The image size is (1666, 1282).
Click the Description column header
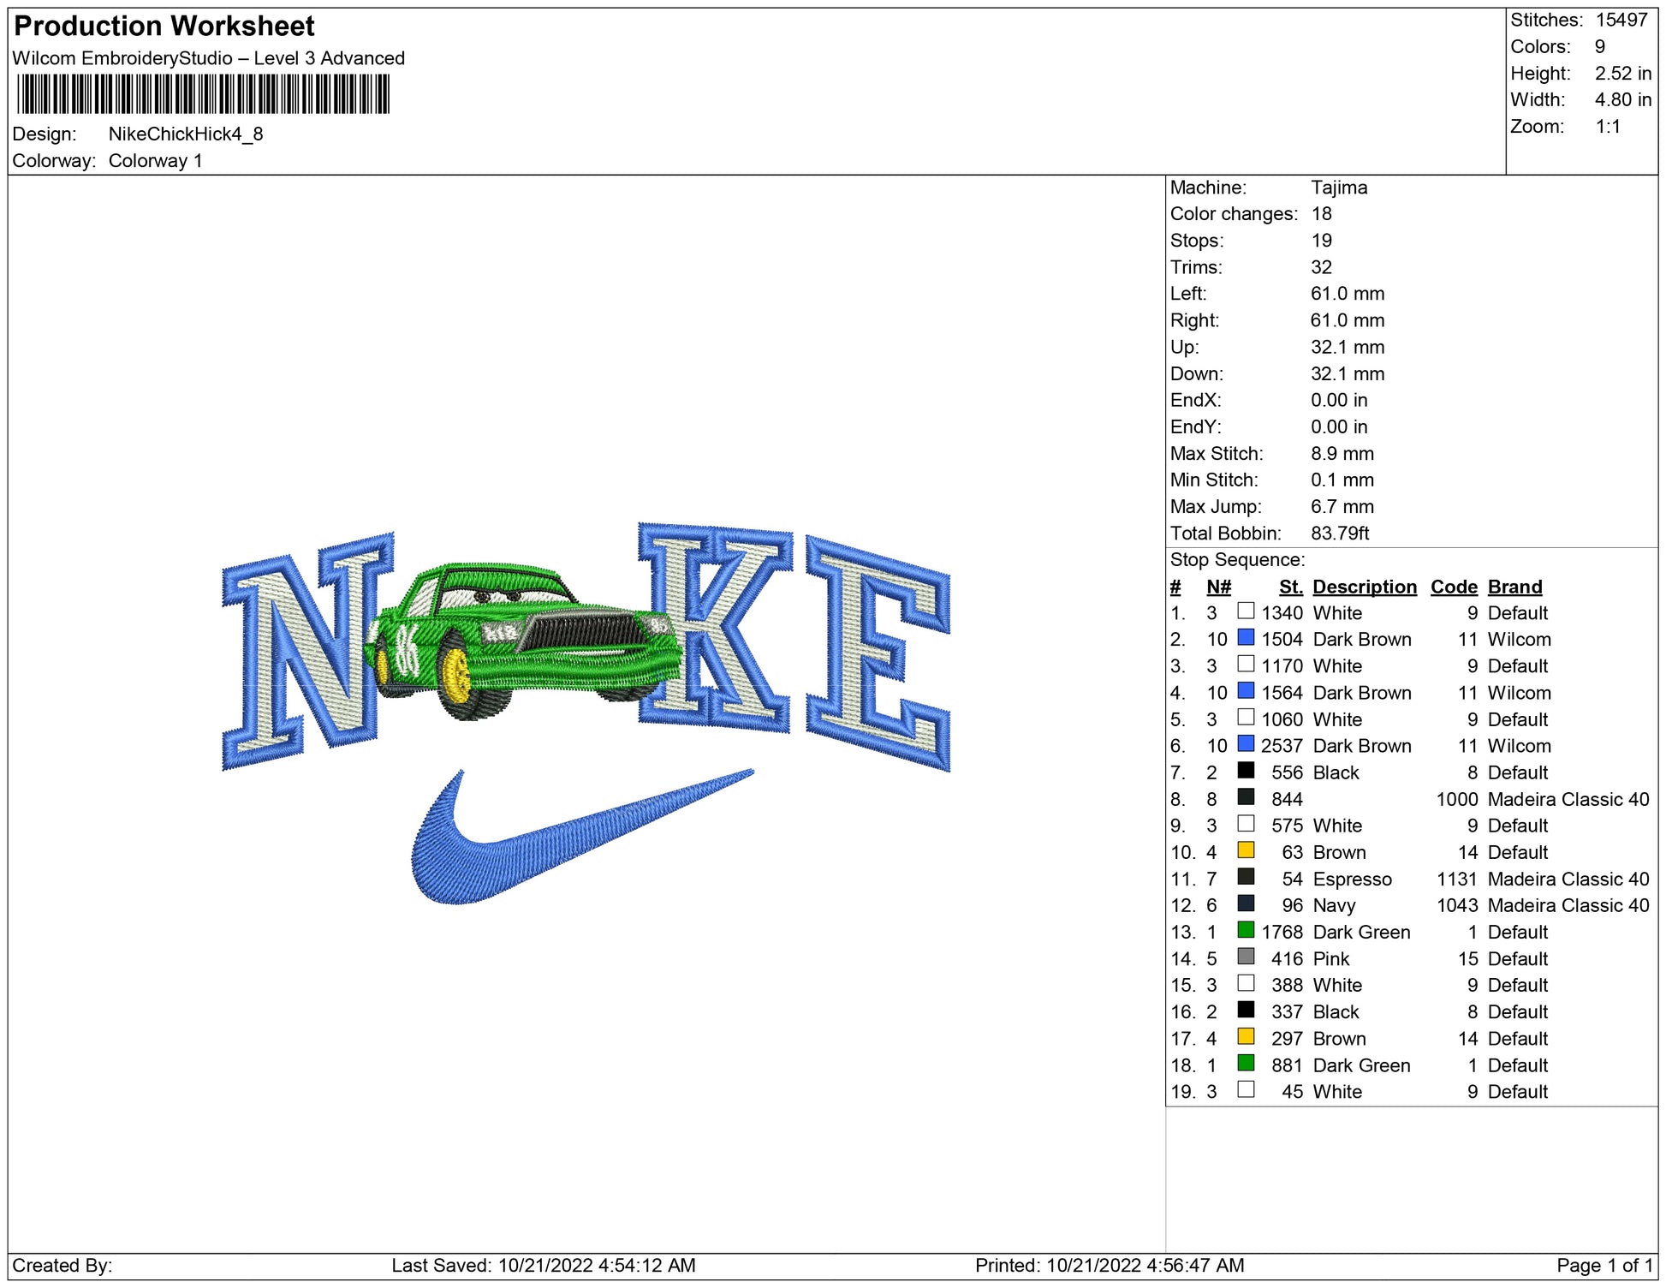click(1364, 587)
